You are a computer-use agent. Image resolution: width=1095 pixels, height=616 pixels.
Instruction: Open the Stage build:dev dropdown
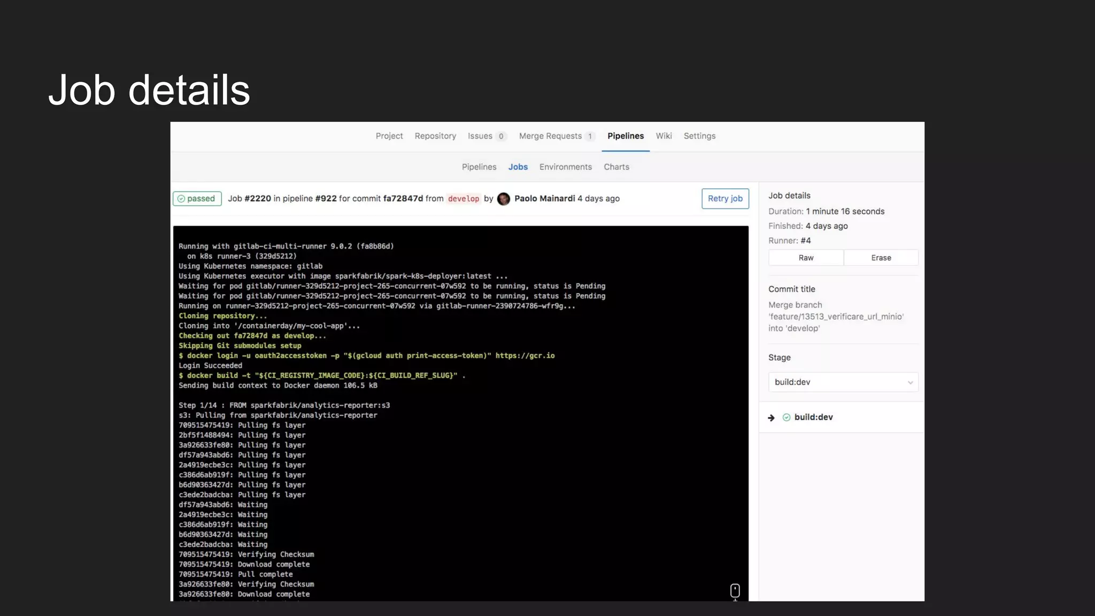click(843, 382)
